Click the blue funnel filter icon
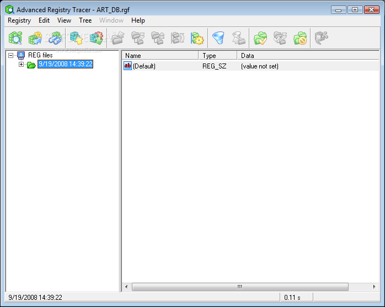 (218, 38)
